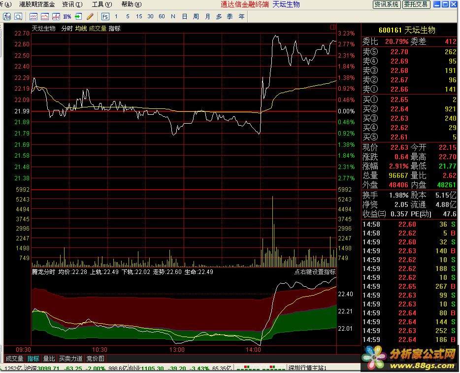This screenshot has height=373, width=460.
Task: Click the 14:59 22.65 267 B trade row
Action: (409, 286)
